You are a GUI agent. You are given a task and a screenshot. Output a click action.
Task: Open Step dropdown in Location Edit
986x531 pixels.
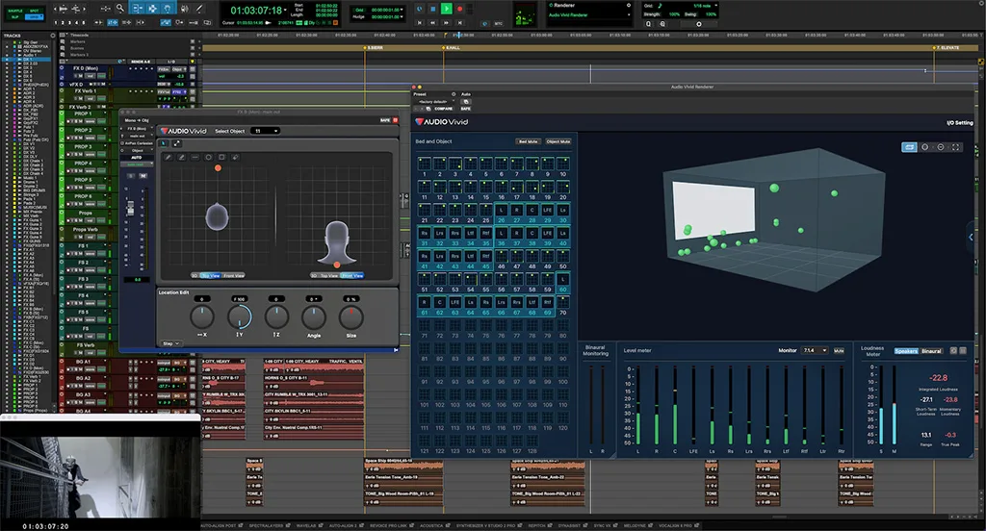[x=171, y=343]
